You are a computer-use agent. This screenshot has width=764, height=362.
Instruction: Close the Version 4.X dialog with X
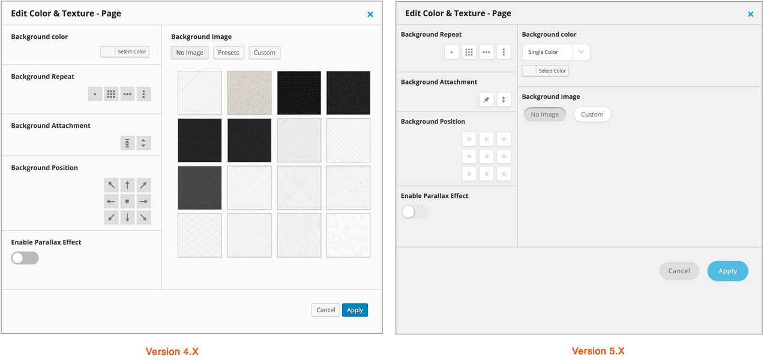[x=370, y=14]
